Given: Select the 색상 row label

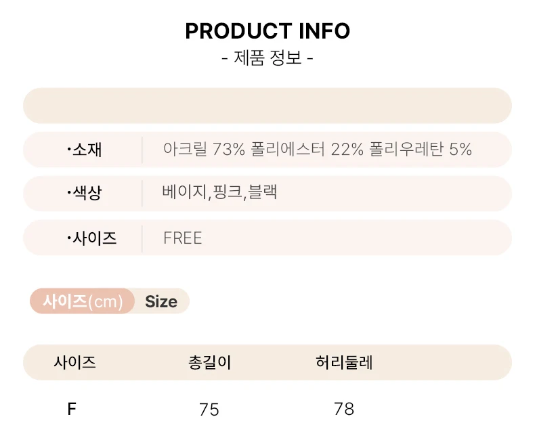Looking at the screenshot, I should (x=85, y=194).
